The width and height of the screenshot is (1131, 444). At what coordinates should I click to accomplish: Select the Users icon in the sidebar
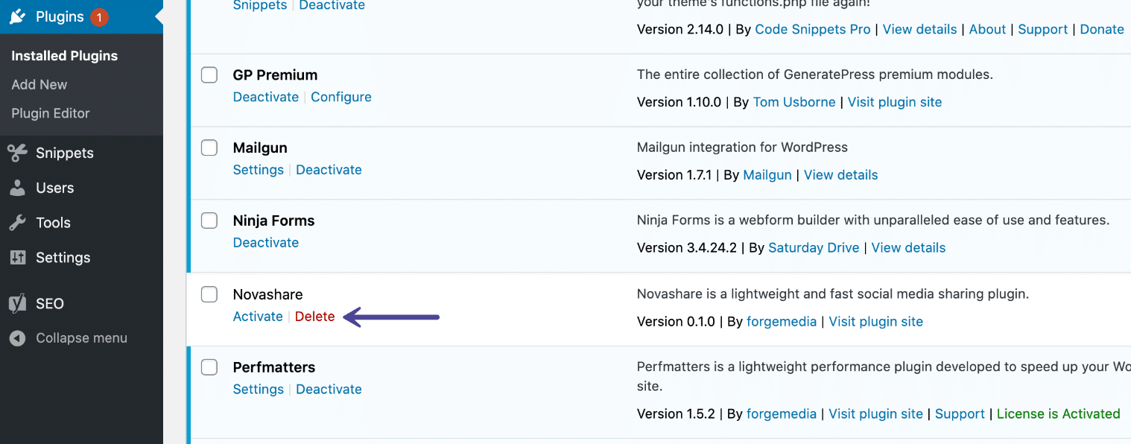tap(17, 188)
